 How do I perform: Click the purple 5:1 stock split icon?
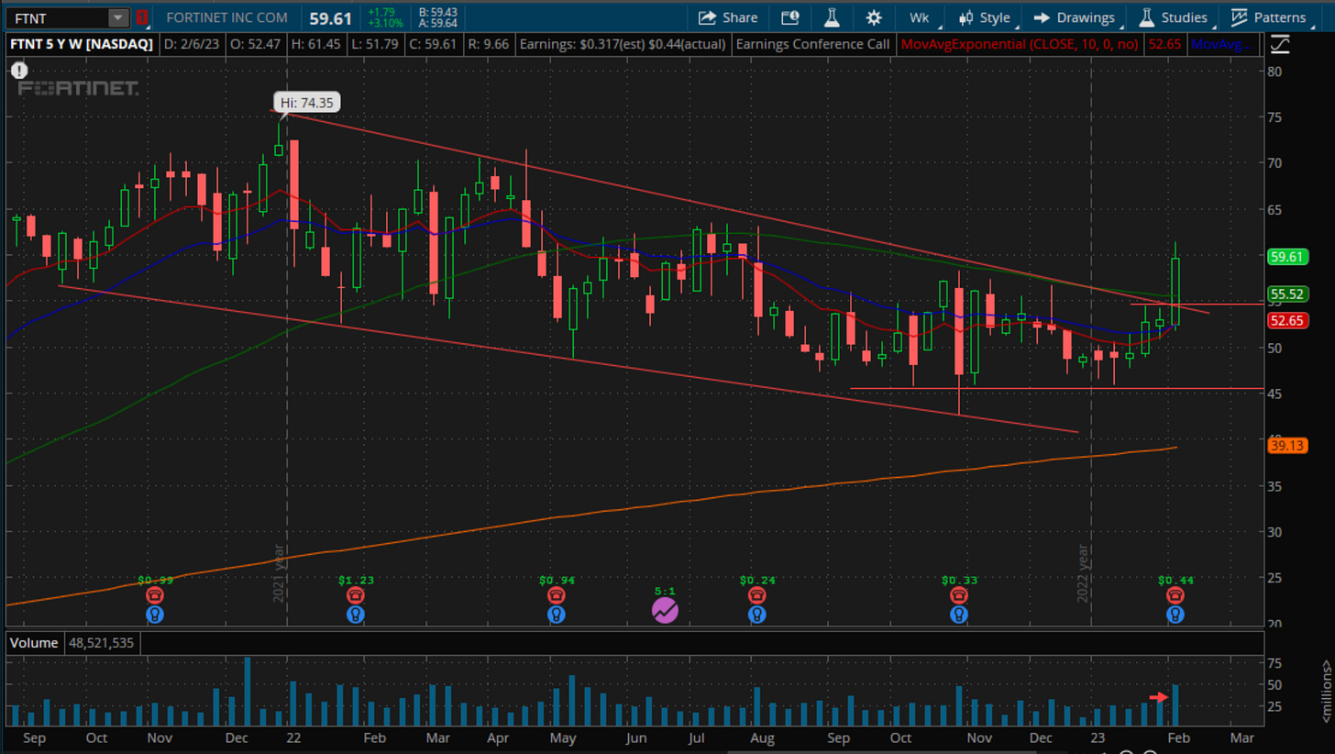(x=665, y=609)
